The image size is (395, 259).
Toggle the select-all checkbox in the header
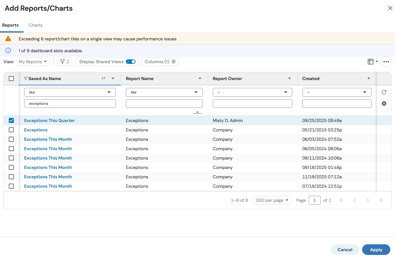(11, 79)
